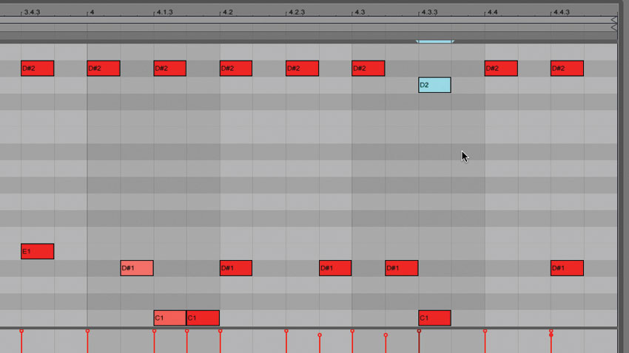Click the 4.4 ruler marker
This screenshot has width=629, height=353.
[x=491, y=12]
